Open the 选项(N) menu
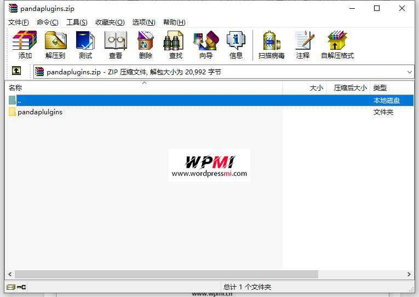Image resolution: width=419 pixels, height=297 pixels. pos(144,22)
